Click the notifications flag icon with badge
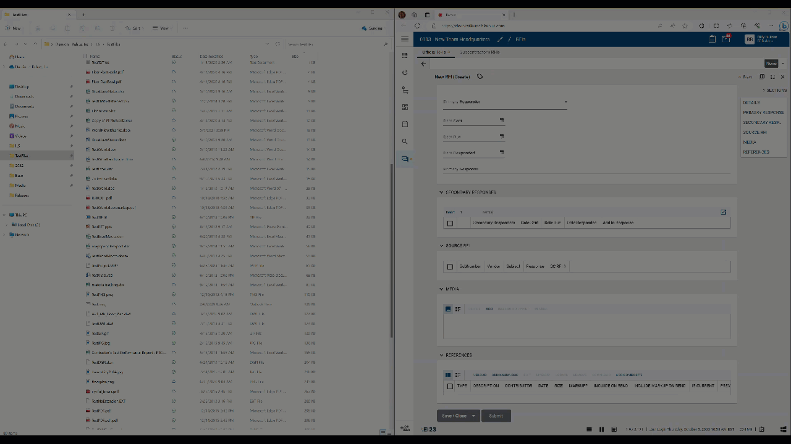This screenshot has height=444, width=791. pyautogui.click(x=726, y=39)
